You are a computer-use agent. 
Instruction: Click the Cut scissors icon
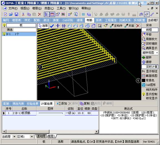23,14
